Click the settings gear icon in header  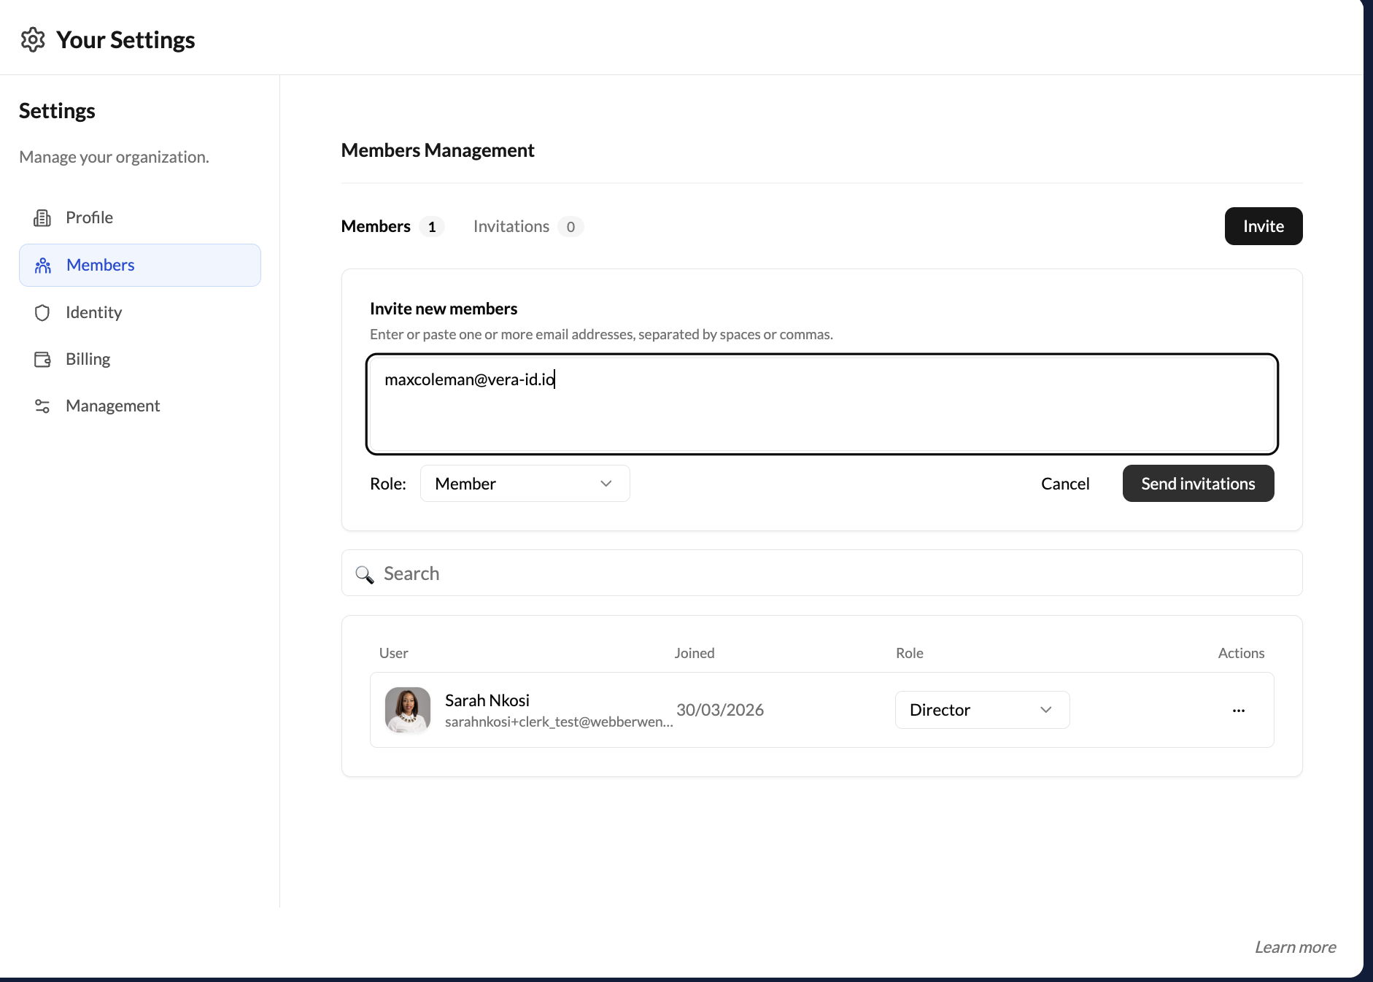point(33,39)
